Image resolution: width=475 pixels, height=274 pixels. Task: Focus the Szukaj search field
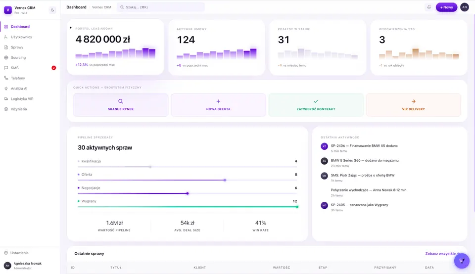tap(161, 7)
